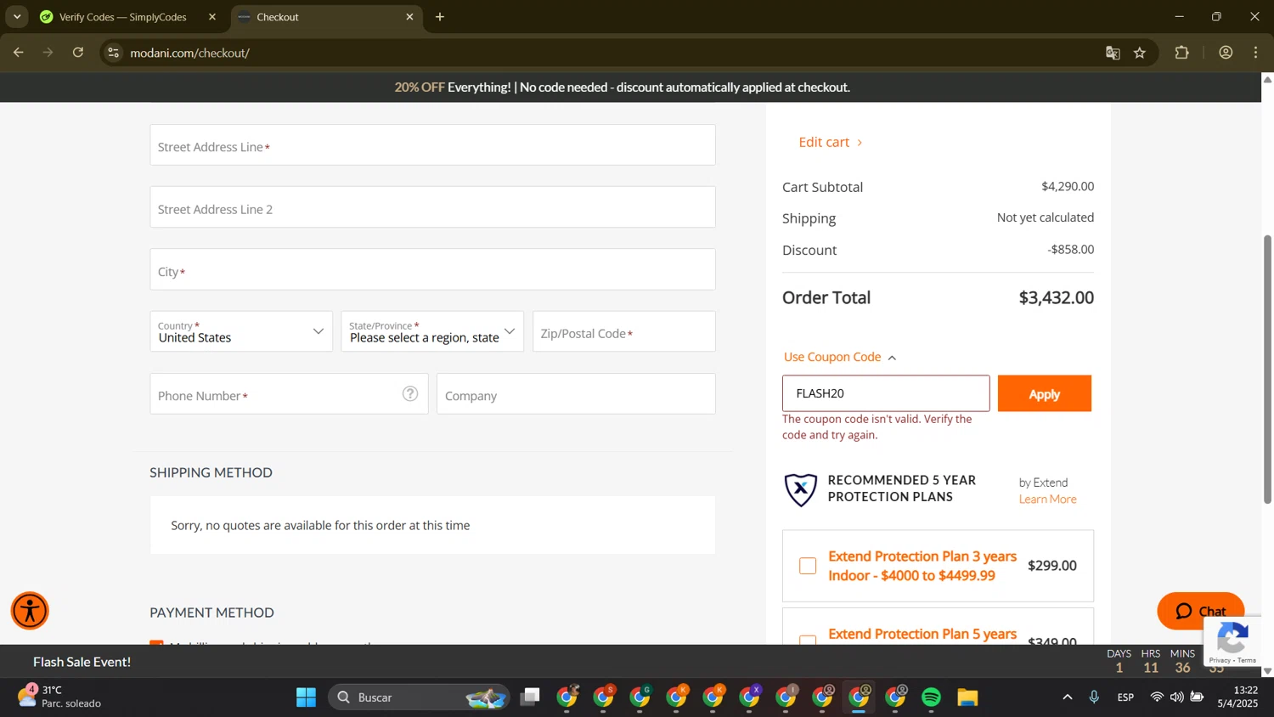Click the City input field

pyautogui.click(x=432, y=269)
